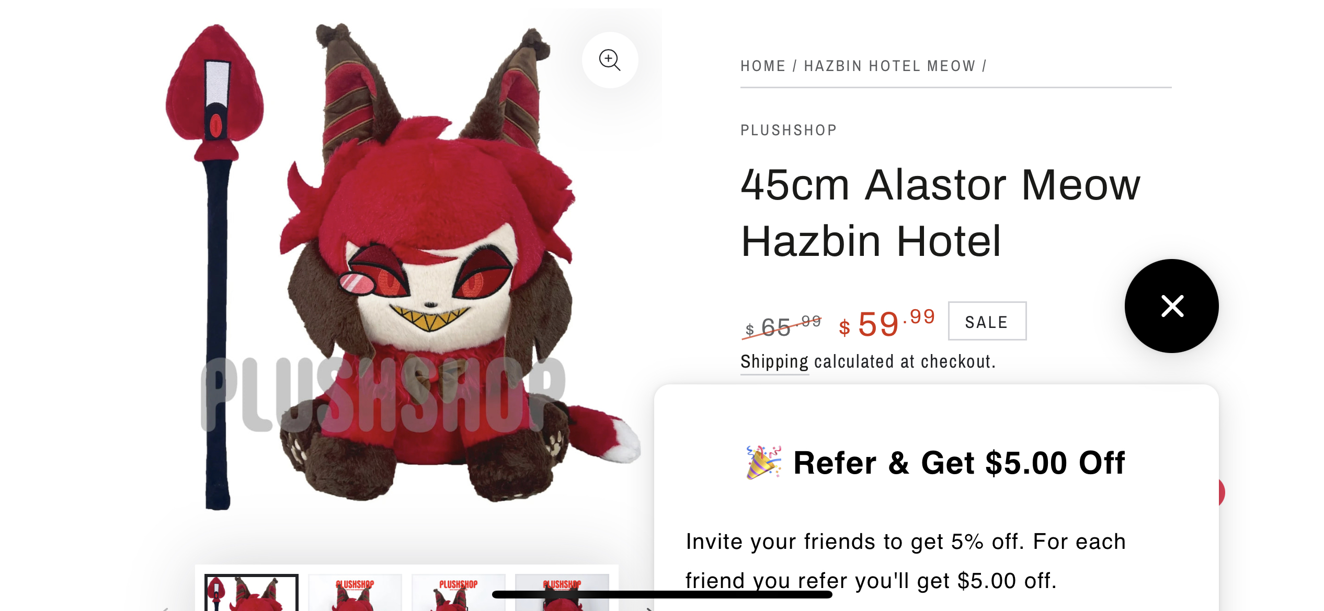Select the fourth product thumbnail
Viewport: 1324px width, 611px height.
562,593
